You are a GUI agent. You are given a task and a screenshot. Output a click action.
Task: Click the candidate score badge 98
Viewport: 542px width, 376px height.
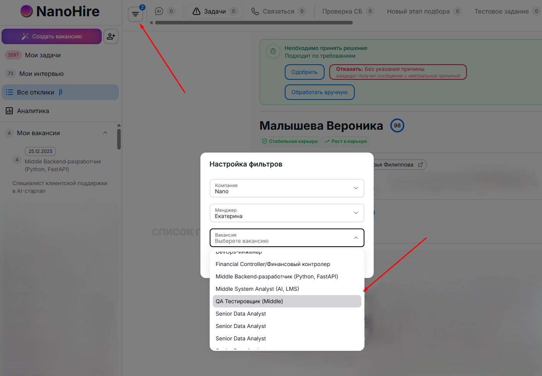point(397,125)
